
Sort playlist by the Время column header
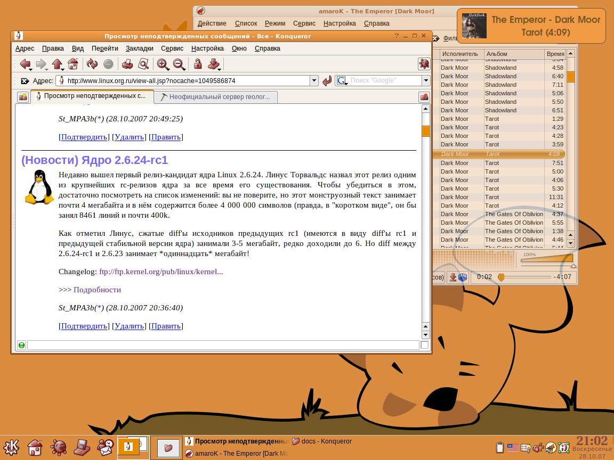coord(555,54)
